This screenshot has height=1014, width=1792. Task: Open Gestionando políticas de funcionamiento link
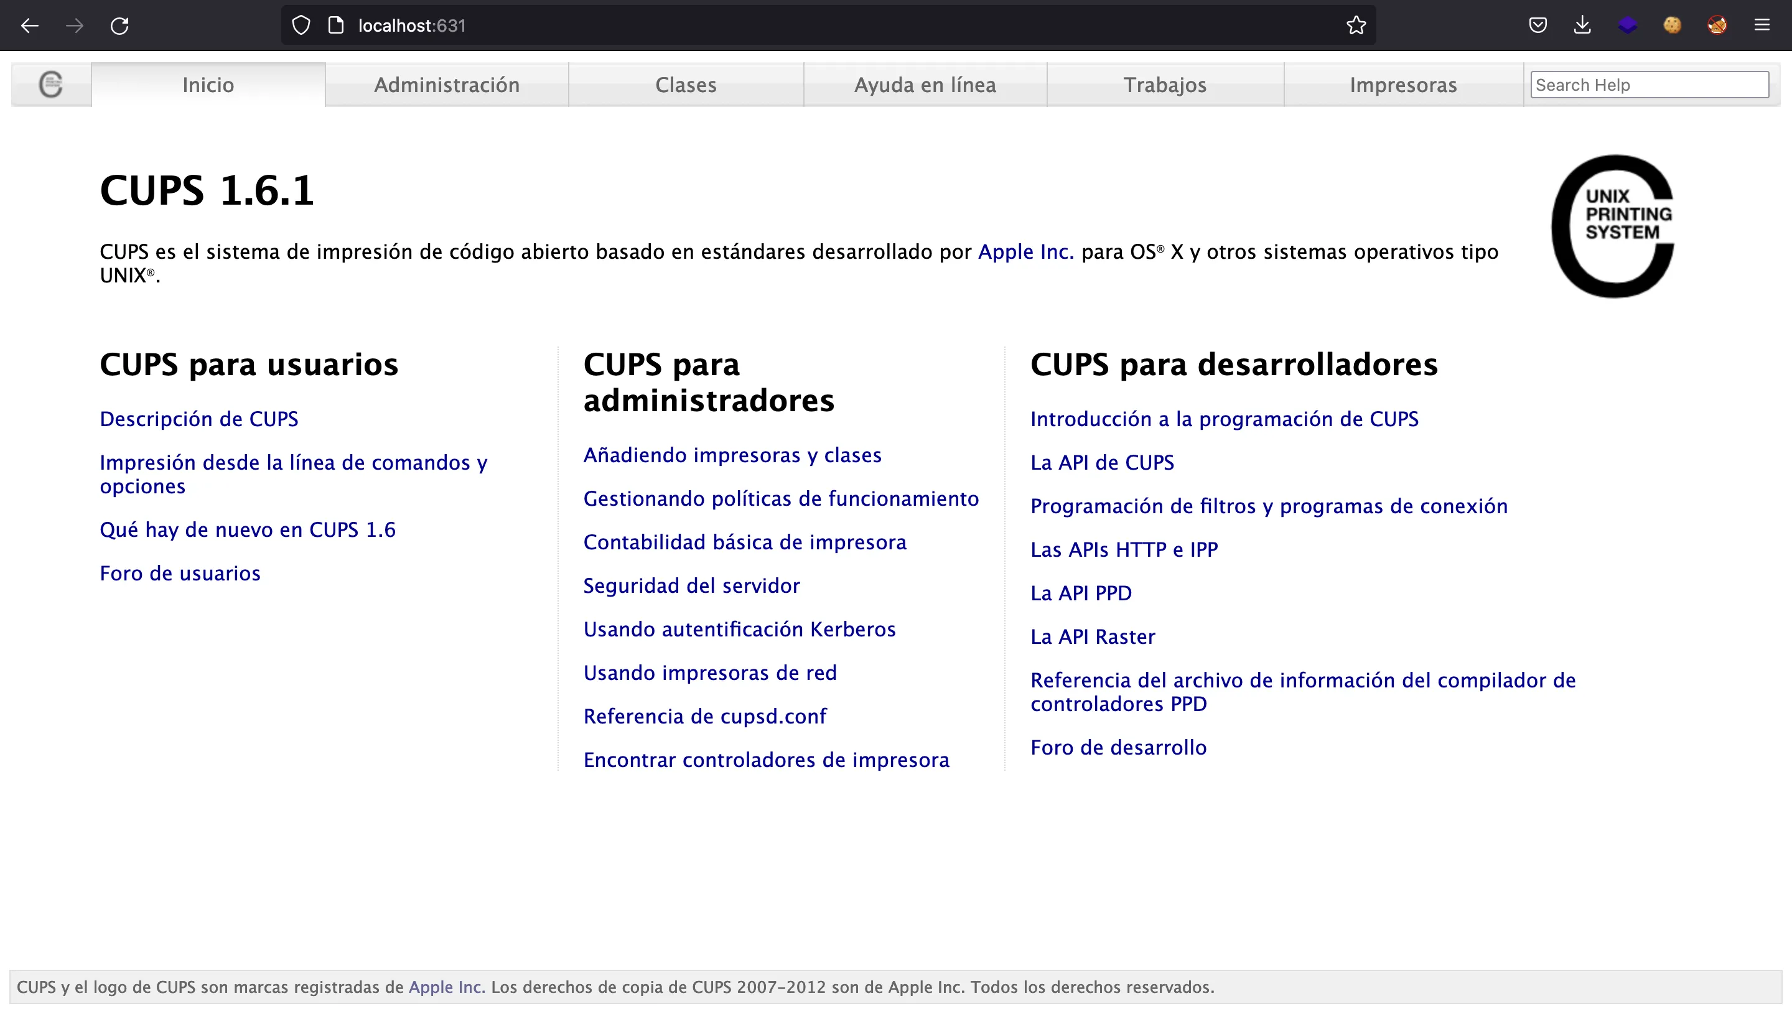coord(782,499)
